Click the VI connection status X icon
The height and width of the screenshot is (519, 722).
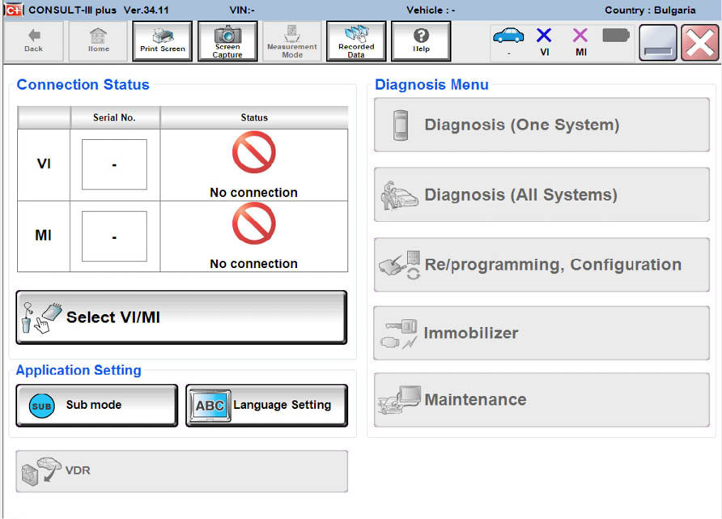[x=544, y=36]
